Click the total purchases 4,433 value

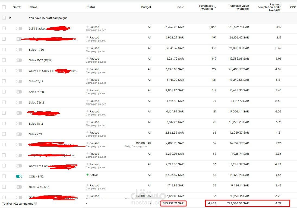click(x=212, y=203)
